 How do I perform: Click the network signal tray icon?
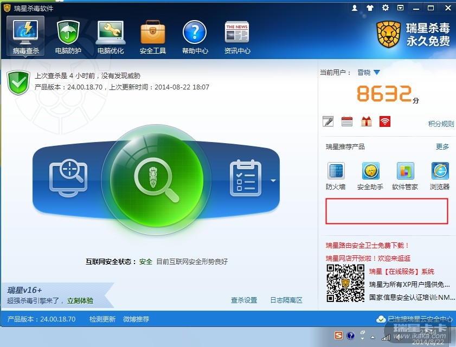tap(386, 337)
